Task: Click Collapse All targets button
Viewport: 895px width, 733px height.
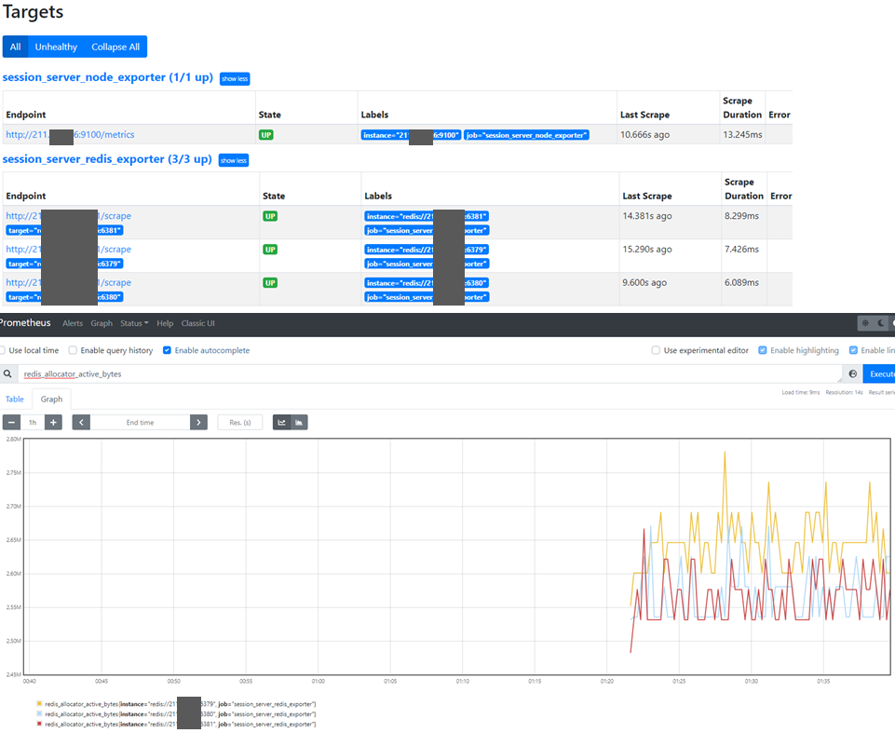Action: pos(115,47)
